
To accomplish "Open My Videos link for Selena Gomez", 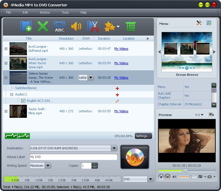I will (121, 78).
